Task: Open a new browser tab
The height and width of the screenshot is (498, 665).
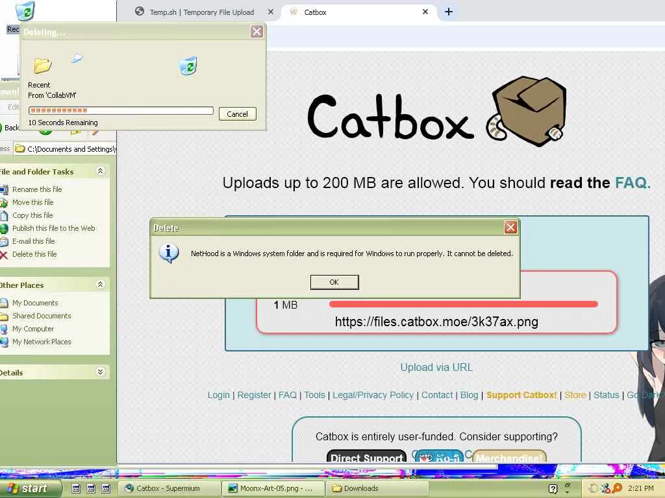Action: (x=448, y=12)
